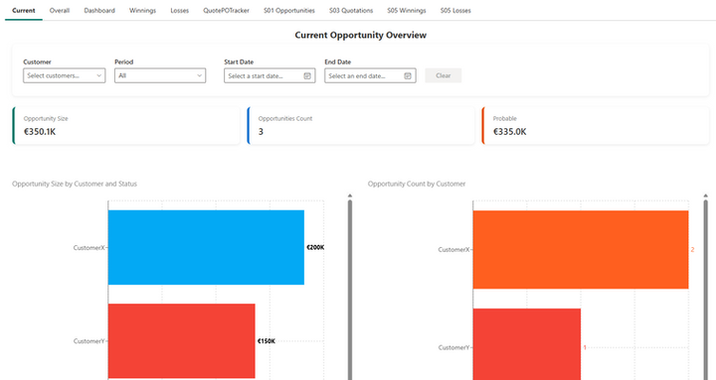Click the Clear filters button
The image size is (716, 380).
(x=443, y=75)
